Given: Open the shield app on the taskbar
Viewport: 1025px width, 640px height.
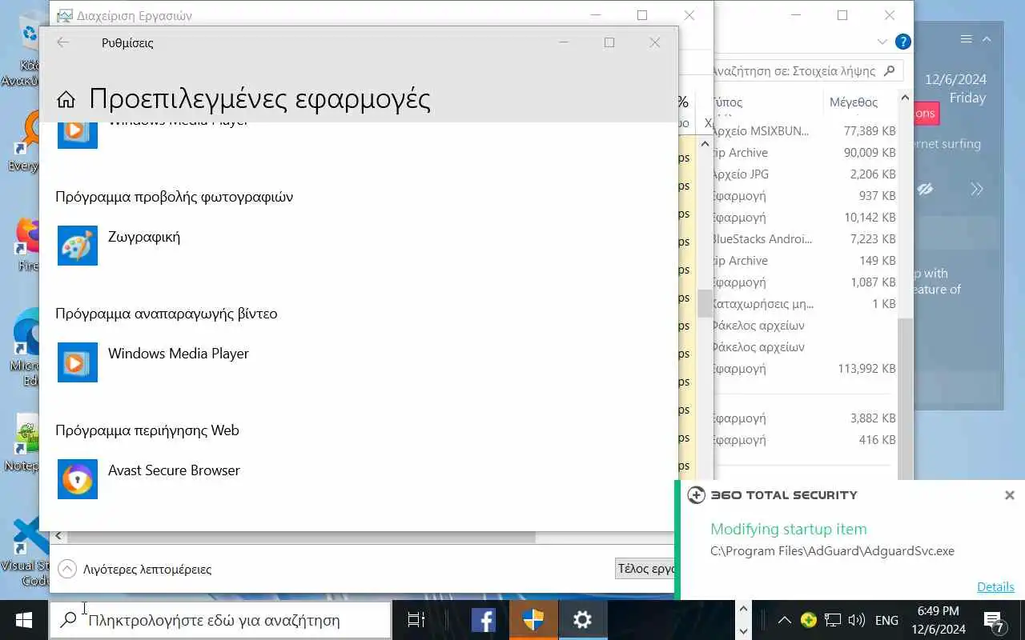Looking at the screenshot, I should click(533, 620).
